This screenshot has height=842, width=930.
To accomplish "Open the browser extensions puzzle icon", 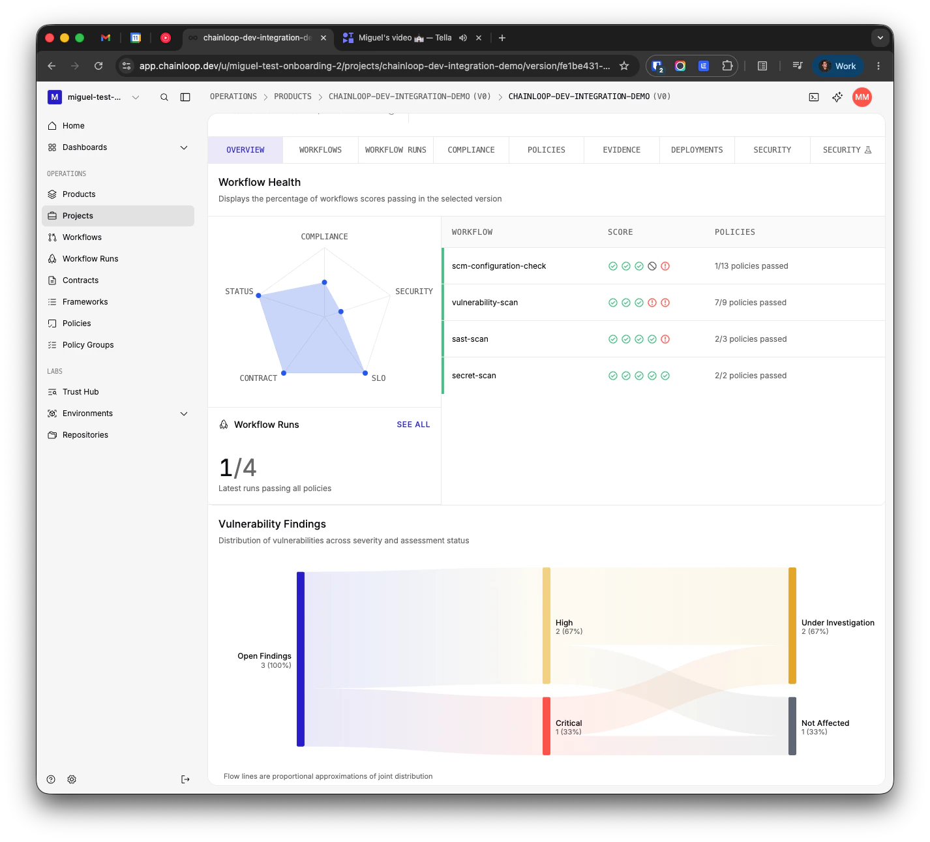I will pyautogui.click(x=727, y=66).
